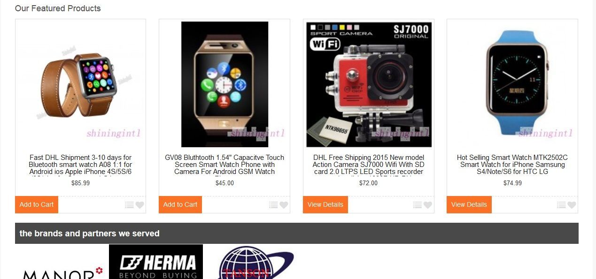
Task: Add $85.99 Bluetooth watch A08 to cart
Action: tap(37, 204)
